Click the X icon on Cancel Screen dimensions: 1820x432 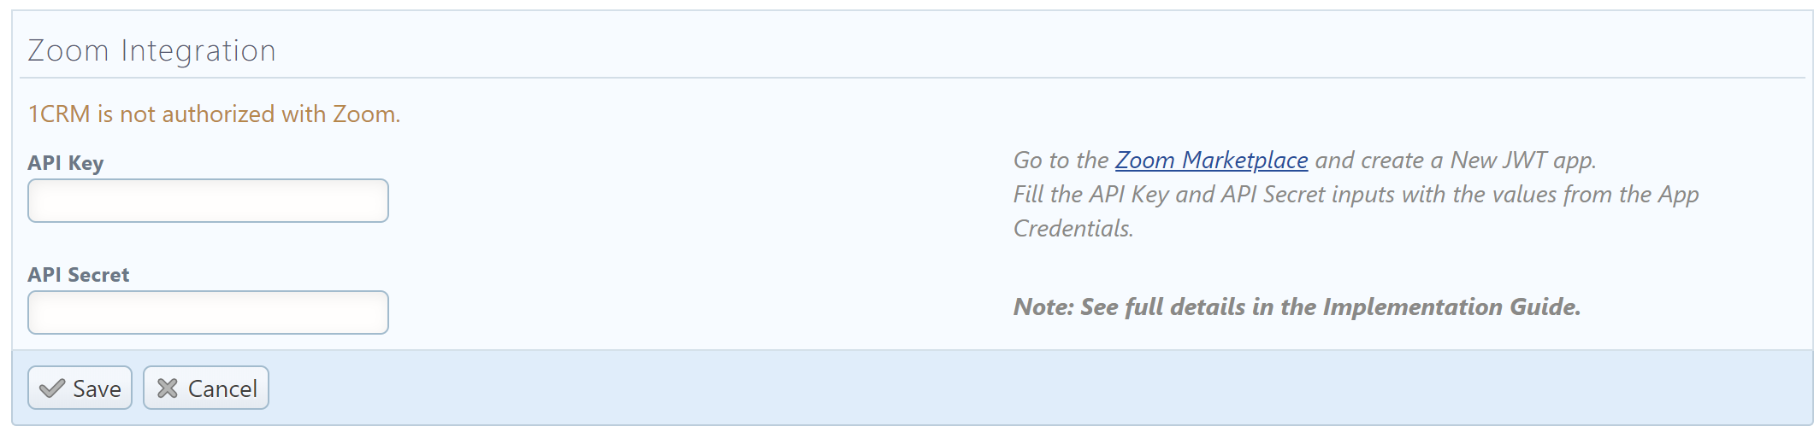point(168,388)
